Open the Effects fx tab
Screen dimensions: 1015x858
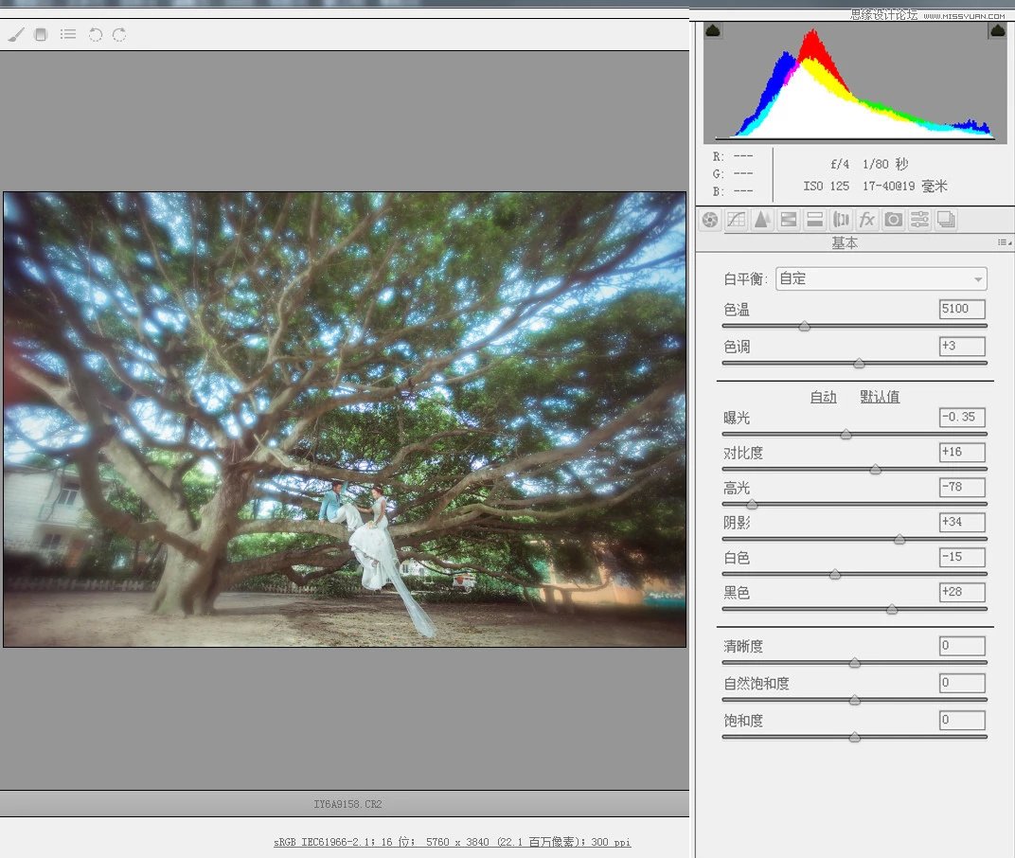pyautogui.click(x=867, y=220)
